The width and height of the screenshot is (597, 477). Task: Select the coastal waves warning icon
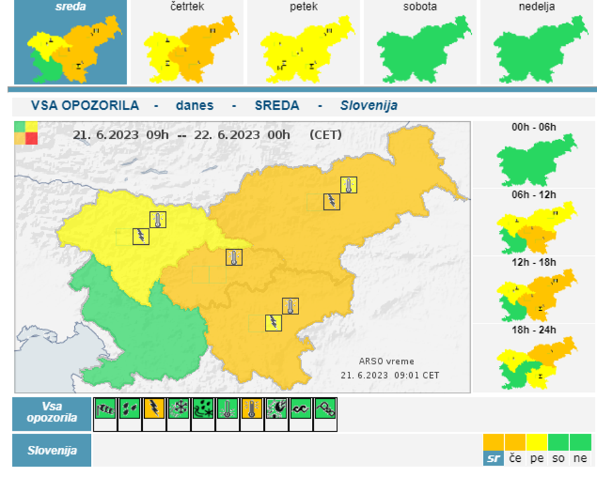point(300,409)
